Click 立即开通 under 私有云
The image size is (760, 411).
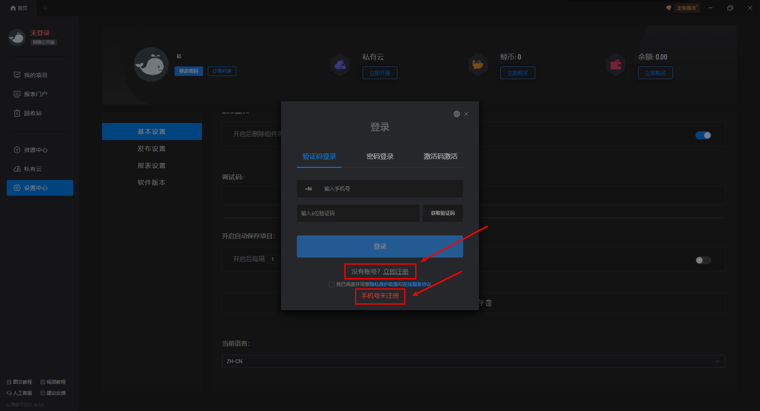point(380,73)
